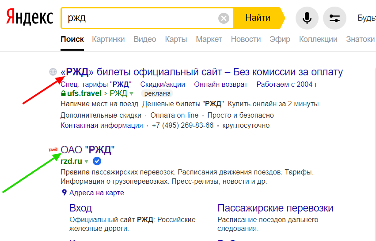Start voice search with the microphone icon
The image size is (376, 241).
pyautogui.click(x=307, y=18)
